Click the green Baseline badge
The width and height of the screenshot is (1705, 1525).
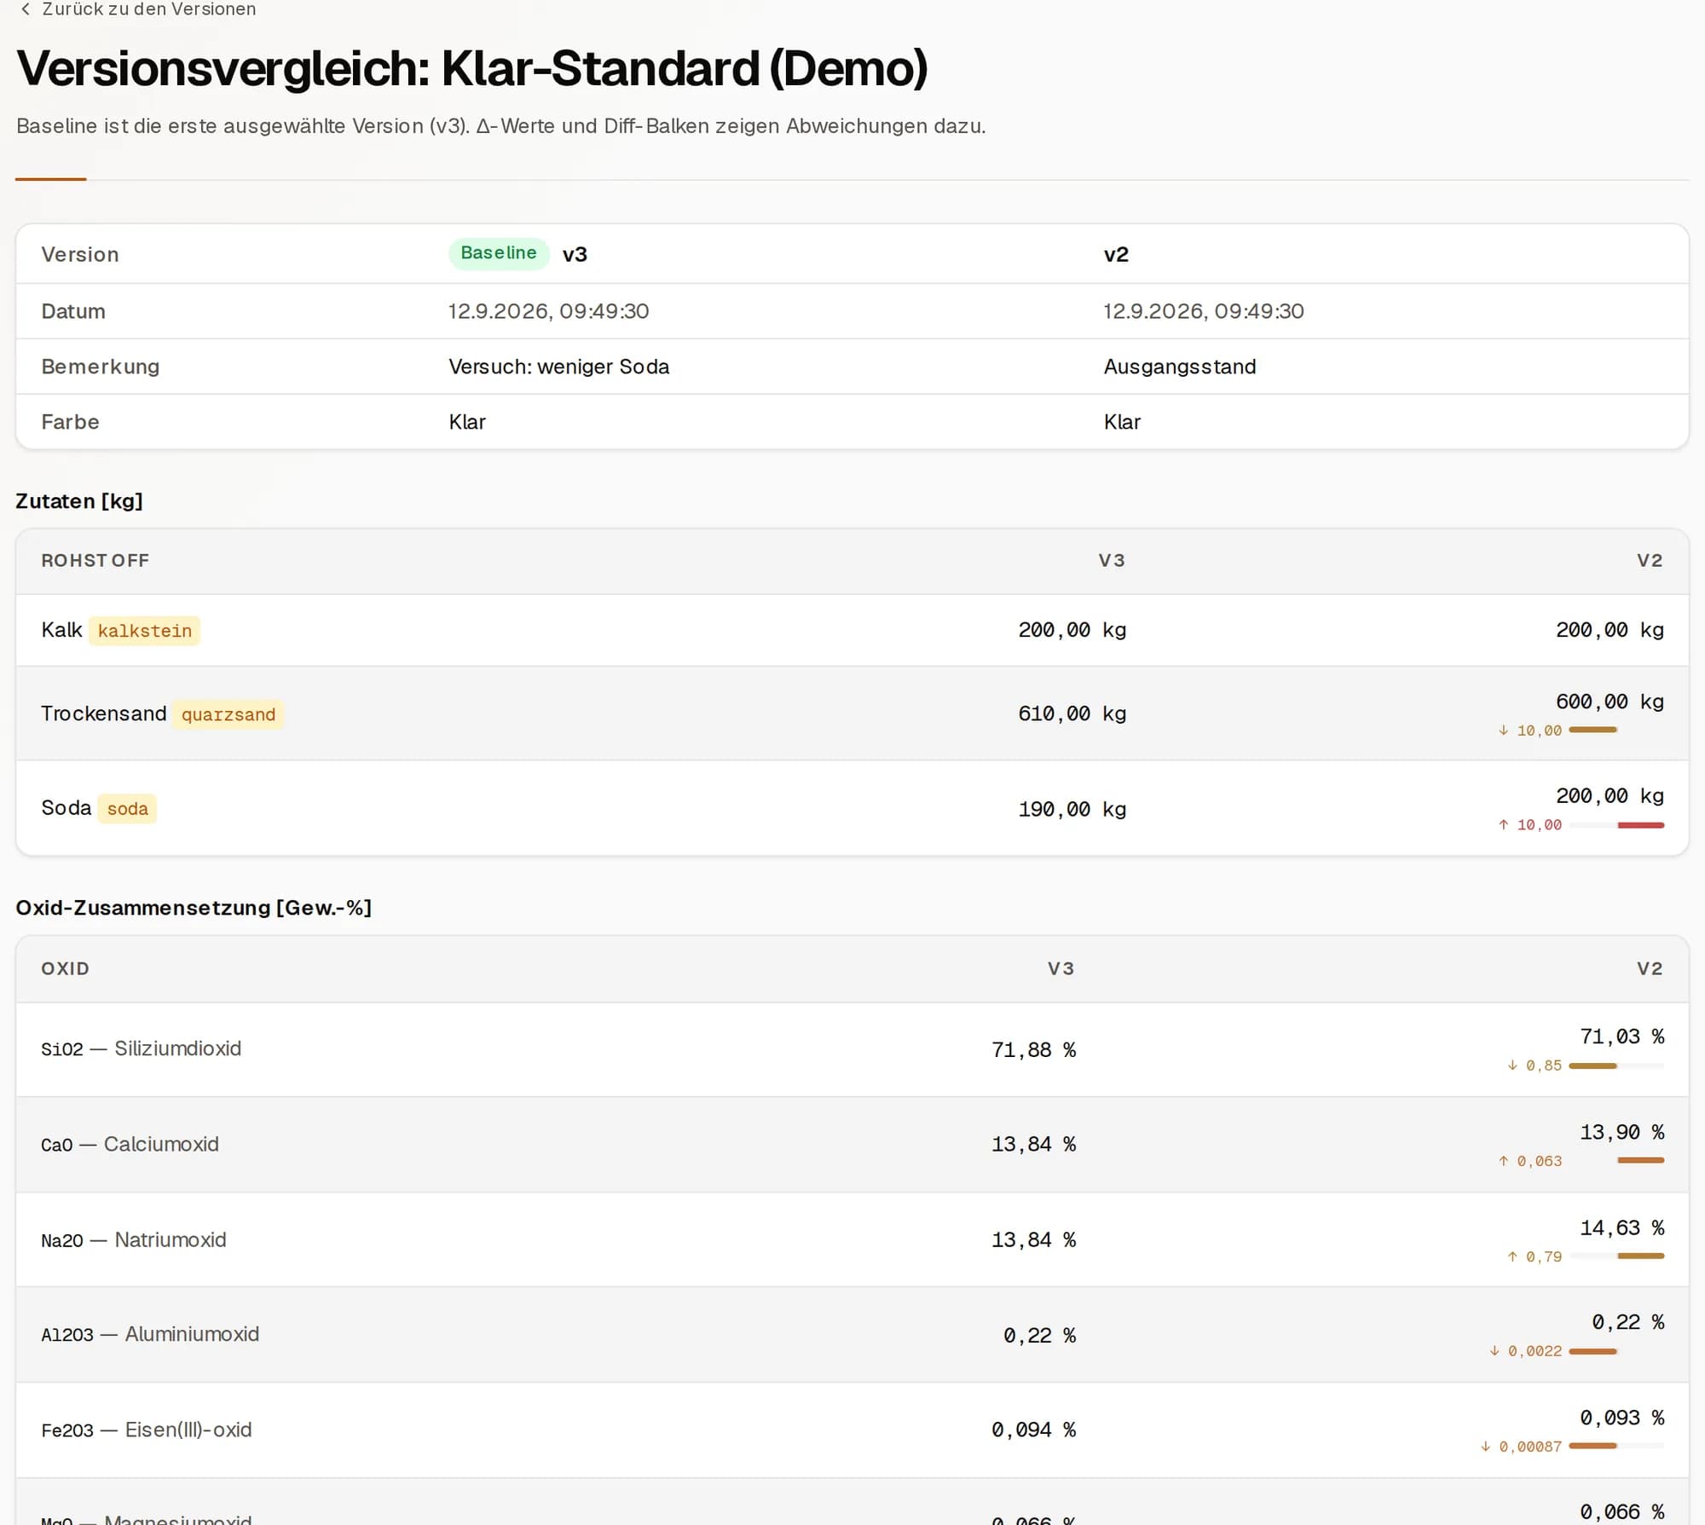[x=499, y=253]
